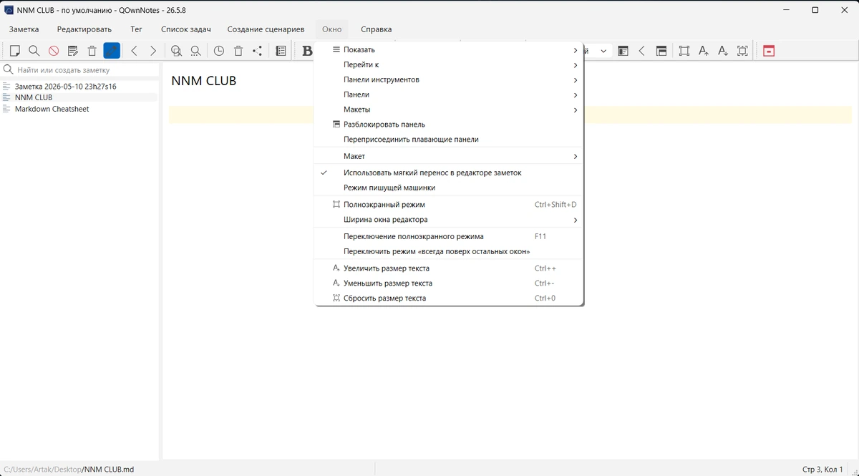The image size is (859, 476).
Task: Close the open Окно menu
Action: click(x=331, y=29)
